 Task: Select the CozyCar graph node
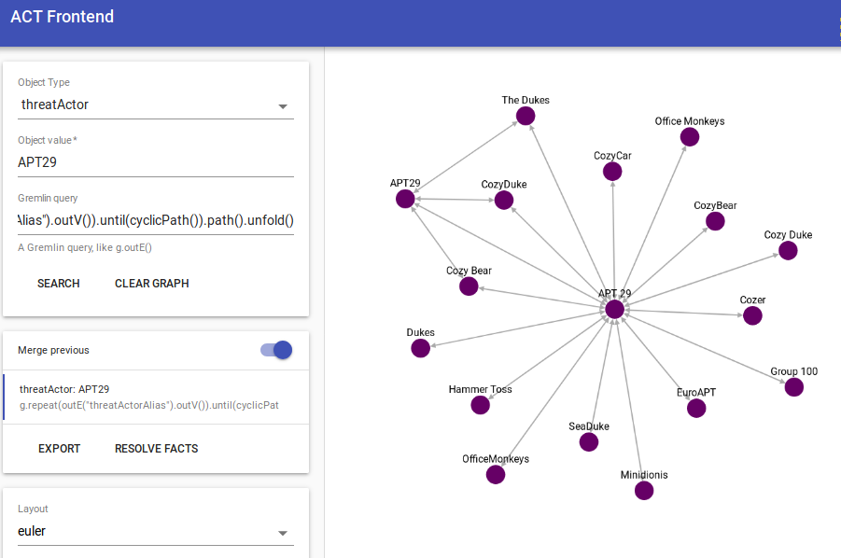click(612, 172)
